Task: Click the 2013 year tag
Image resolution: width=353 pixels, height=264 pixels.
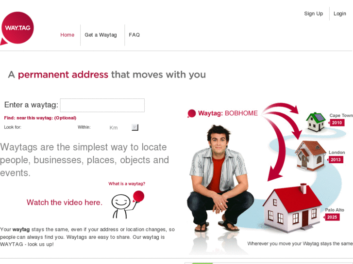Action: coord(335,160)
